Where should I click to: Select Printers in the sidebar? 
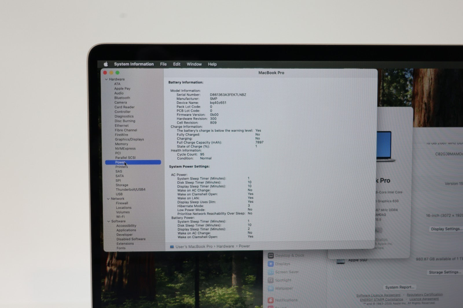(122, 167)
